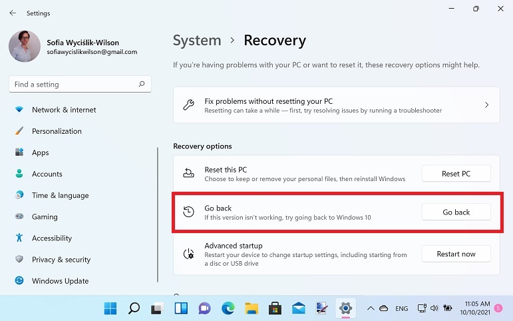The width and height of the screenshot is (513, 321).
Task: Open taskbar Search
Action: [134, 308]
